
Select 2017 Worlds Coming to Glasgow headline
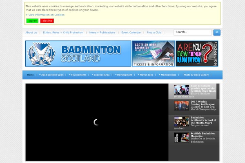tap(203, 103)
